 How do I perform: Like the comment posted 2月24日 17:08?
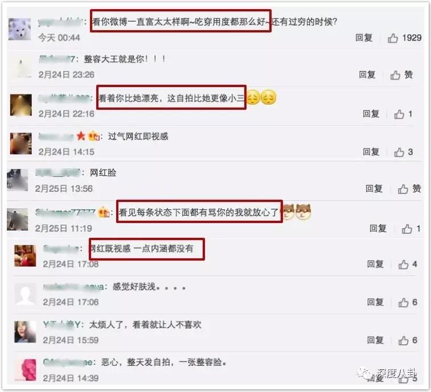pyautogui.click(x=408, y=264)
